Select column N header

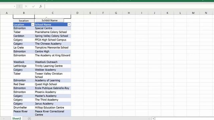[x=206, y=13]
